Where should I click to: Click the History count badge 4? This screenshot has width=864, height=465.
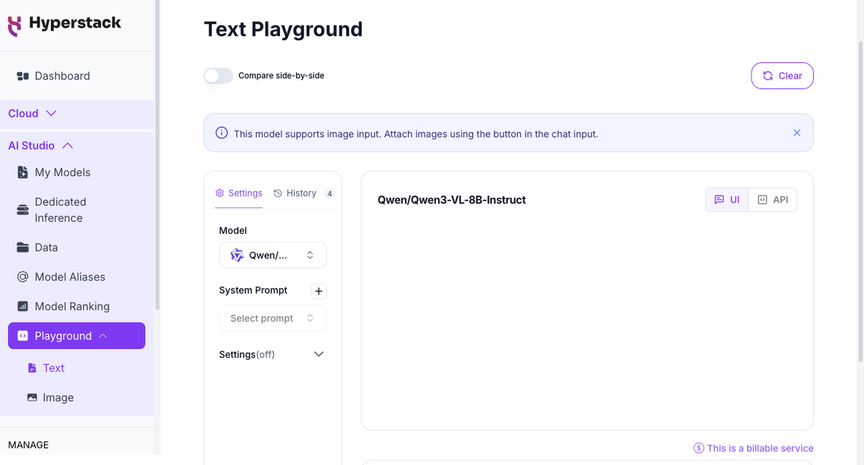point(330,193)
